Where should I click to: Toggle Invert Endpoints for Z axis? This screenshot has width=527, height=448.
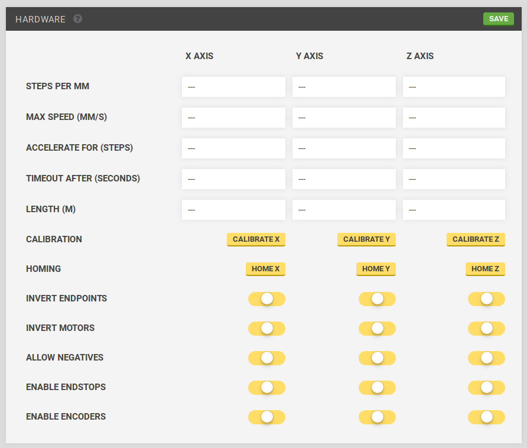486,299
